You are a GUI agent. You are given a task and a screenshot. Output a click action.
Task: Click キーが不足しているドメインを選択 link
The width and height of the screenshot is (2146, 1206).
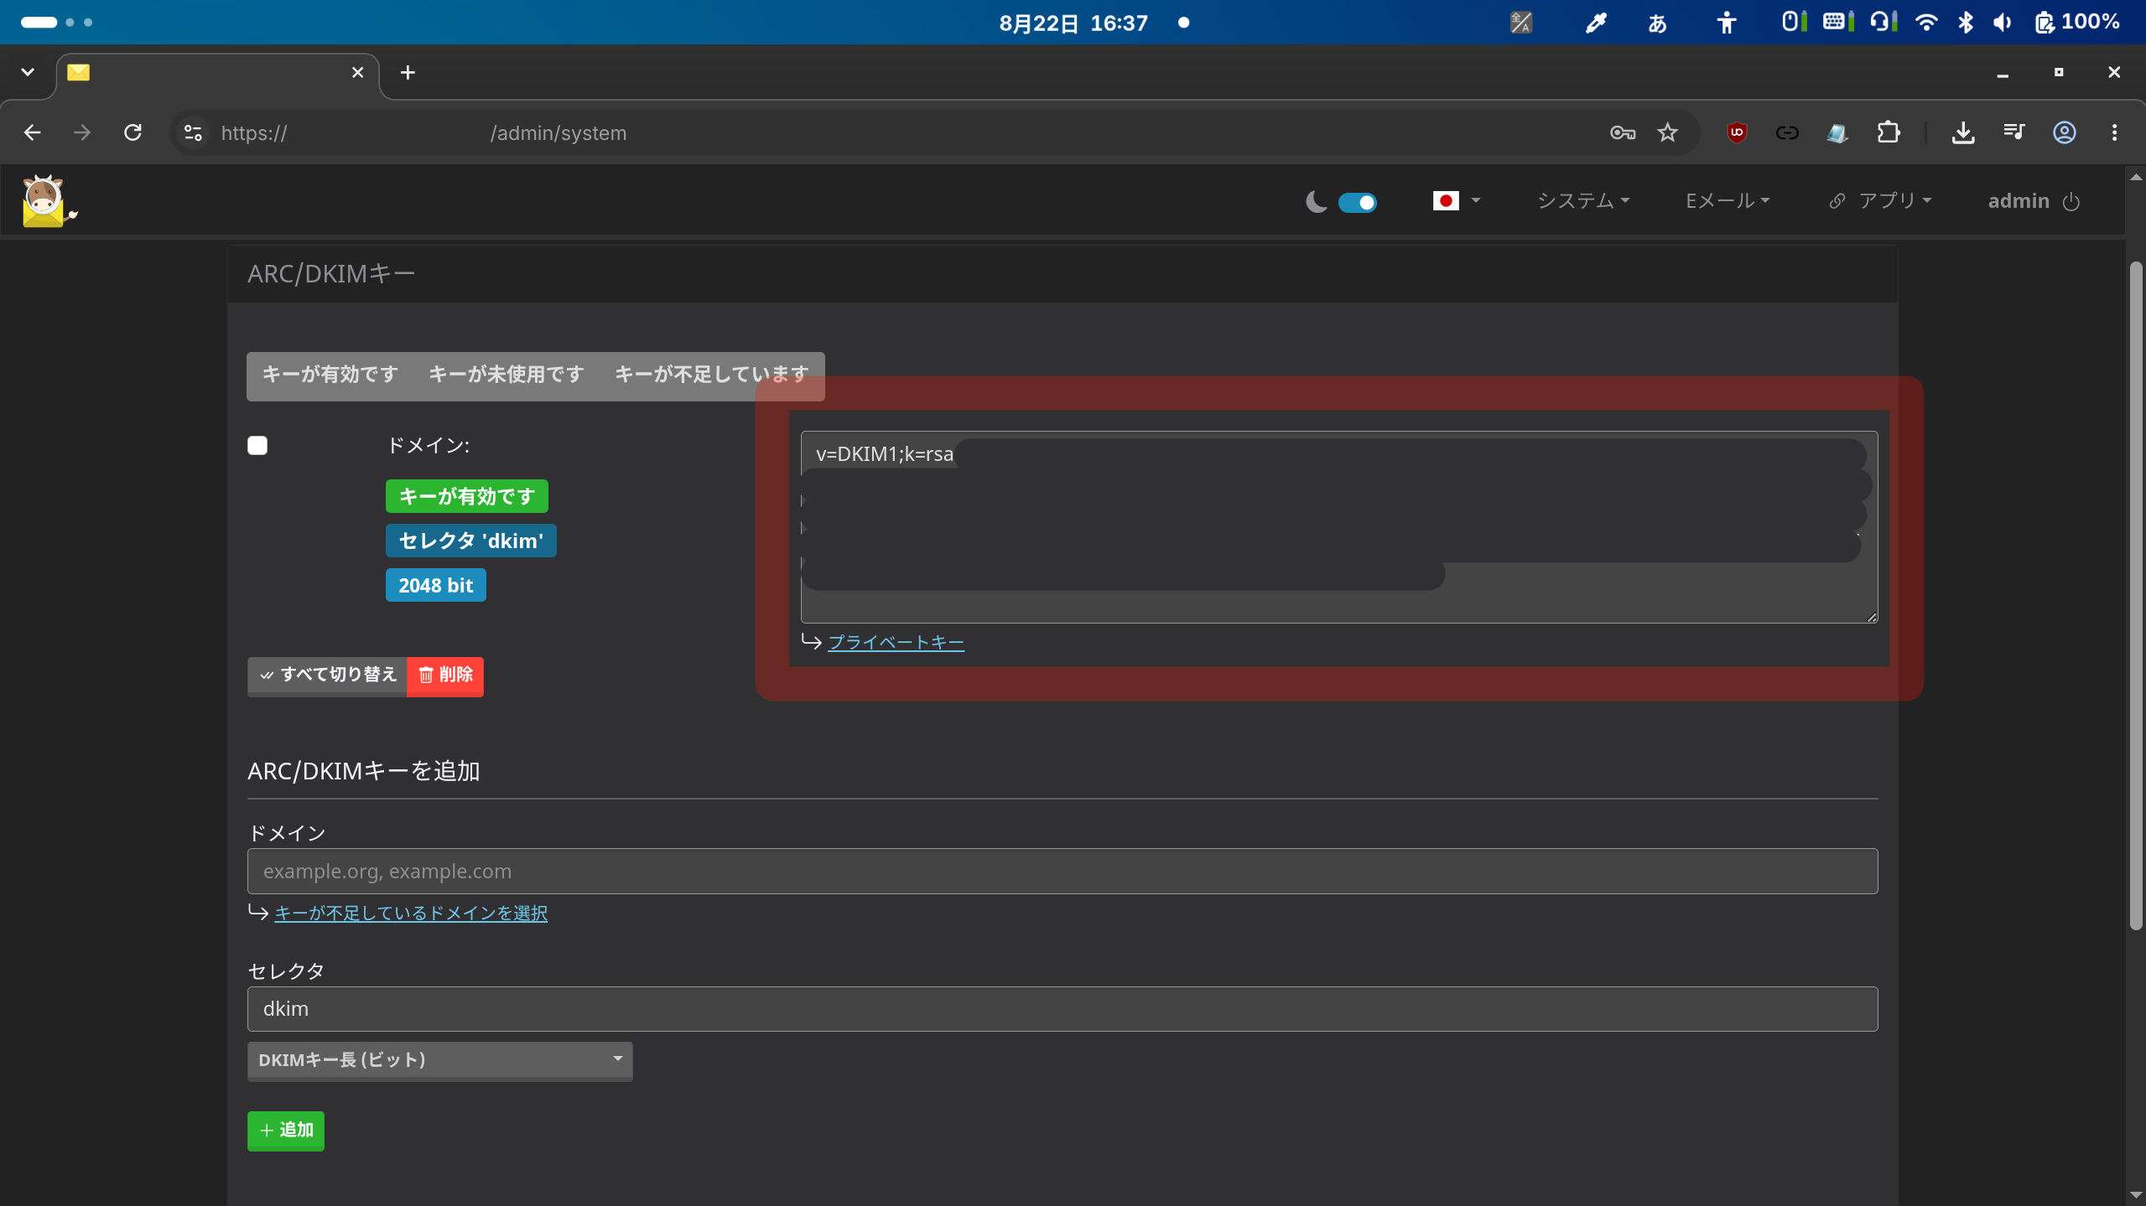pyautogui.click(x=411, y=913)
